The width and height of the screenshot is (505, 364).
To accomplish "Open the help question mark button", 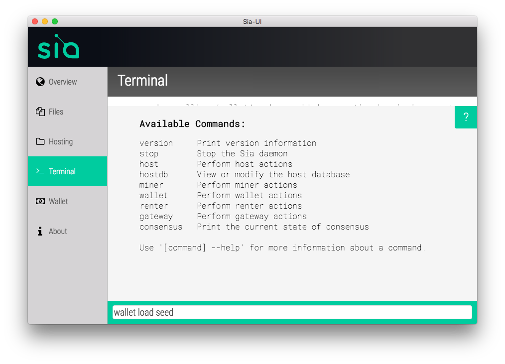I will click(466, 117).
